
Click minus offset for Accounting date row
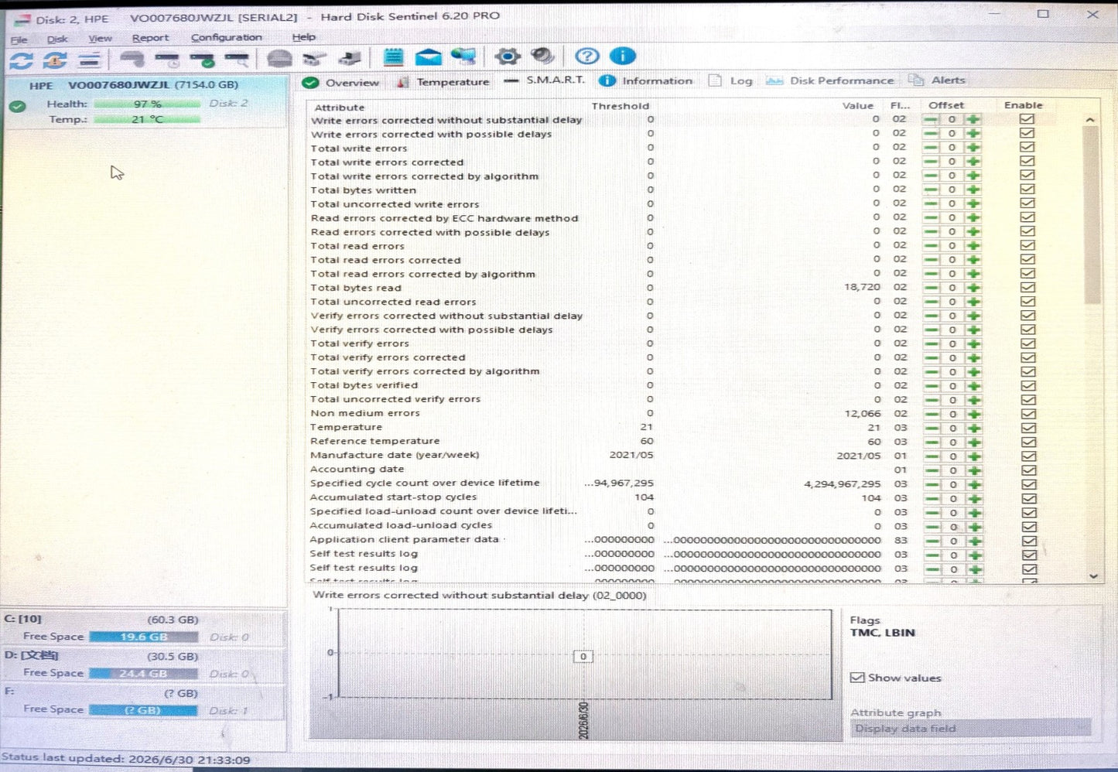932,470
